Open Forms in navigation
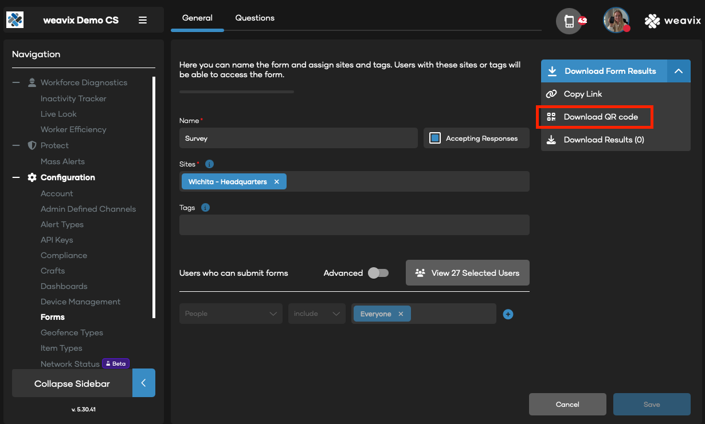705x424 pixels. 53,317
